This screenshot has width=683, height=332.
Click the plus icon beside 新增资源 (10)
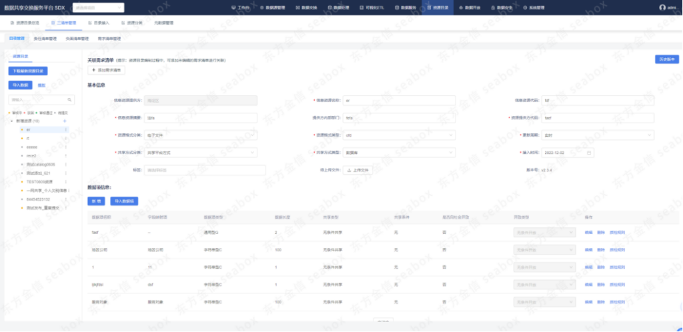(65, 121)
